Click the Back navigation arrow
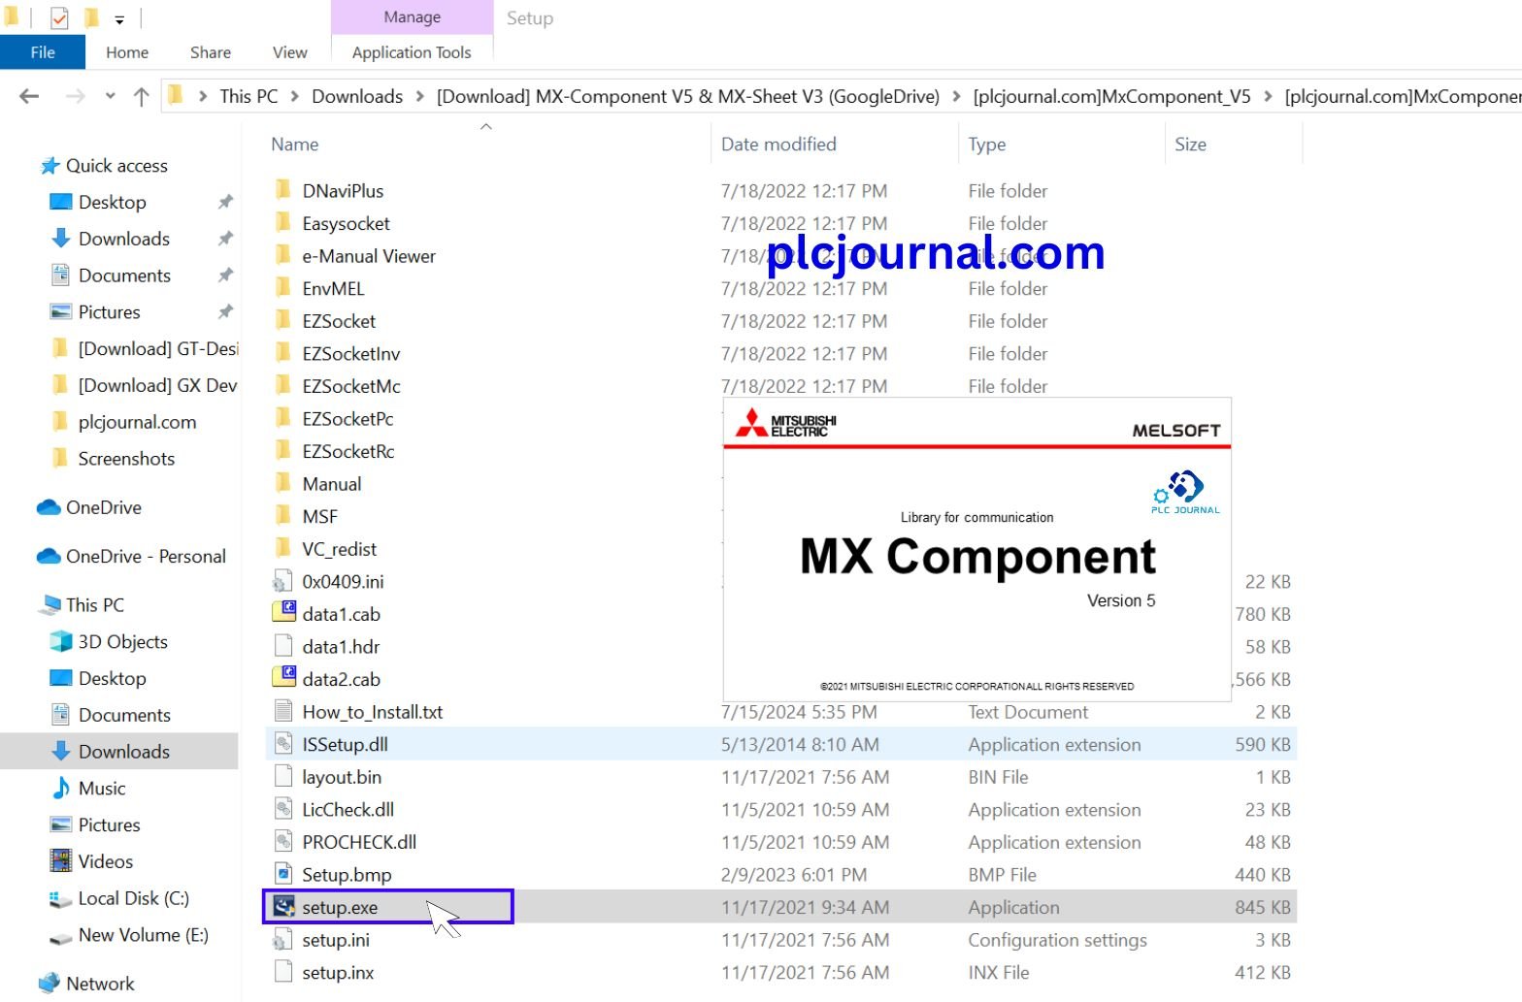 point(30,96)
